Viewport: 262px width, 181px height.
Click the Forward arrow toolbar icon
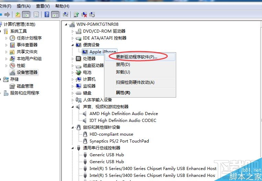point(7,15)
